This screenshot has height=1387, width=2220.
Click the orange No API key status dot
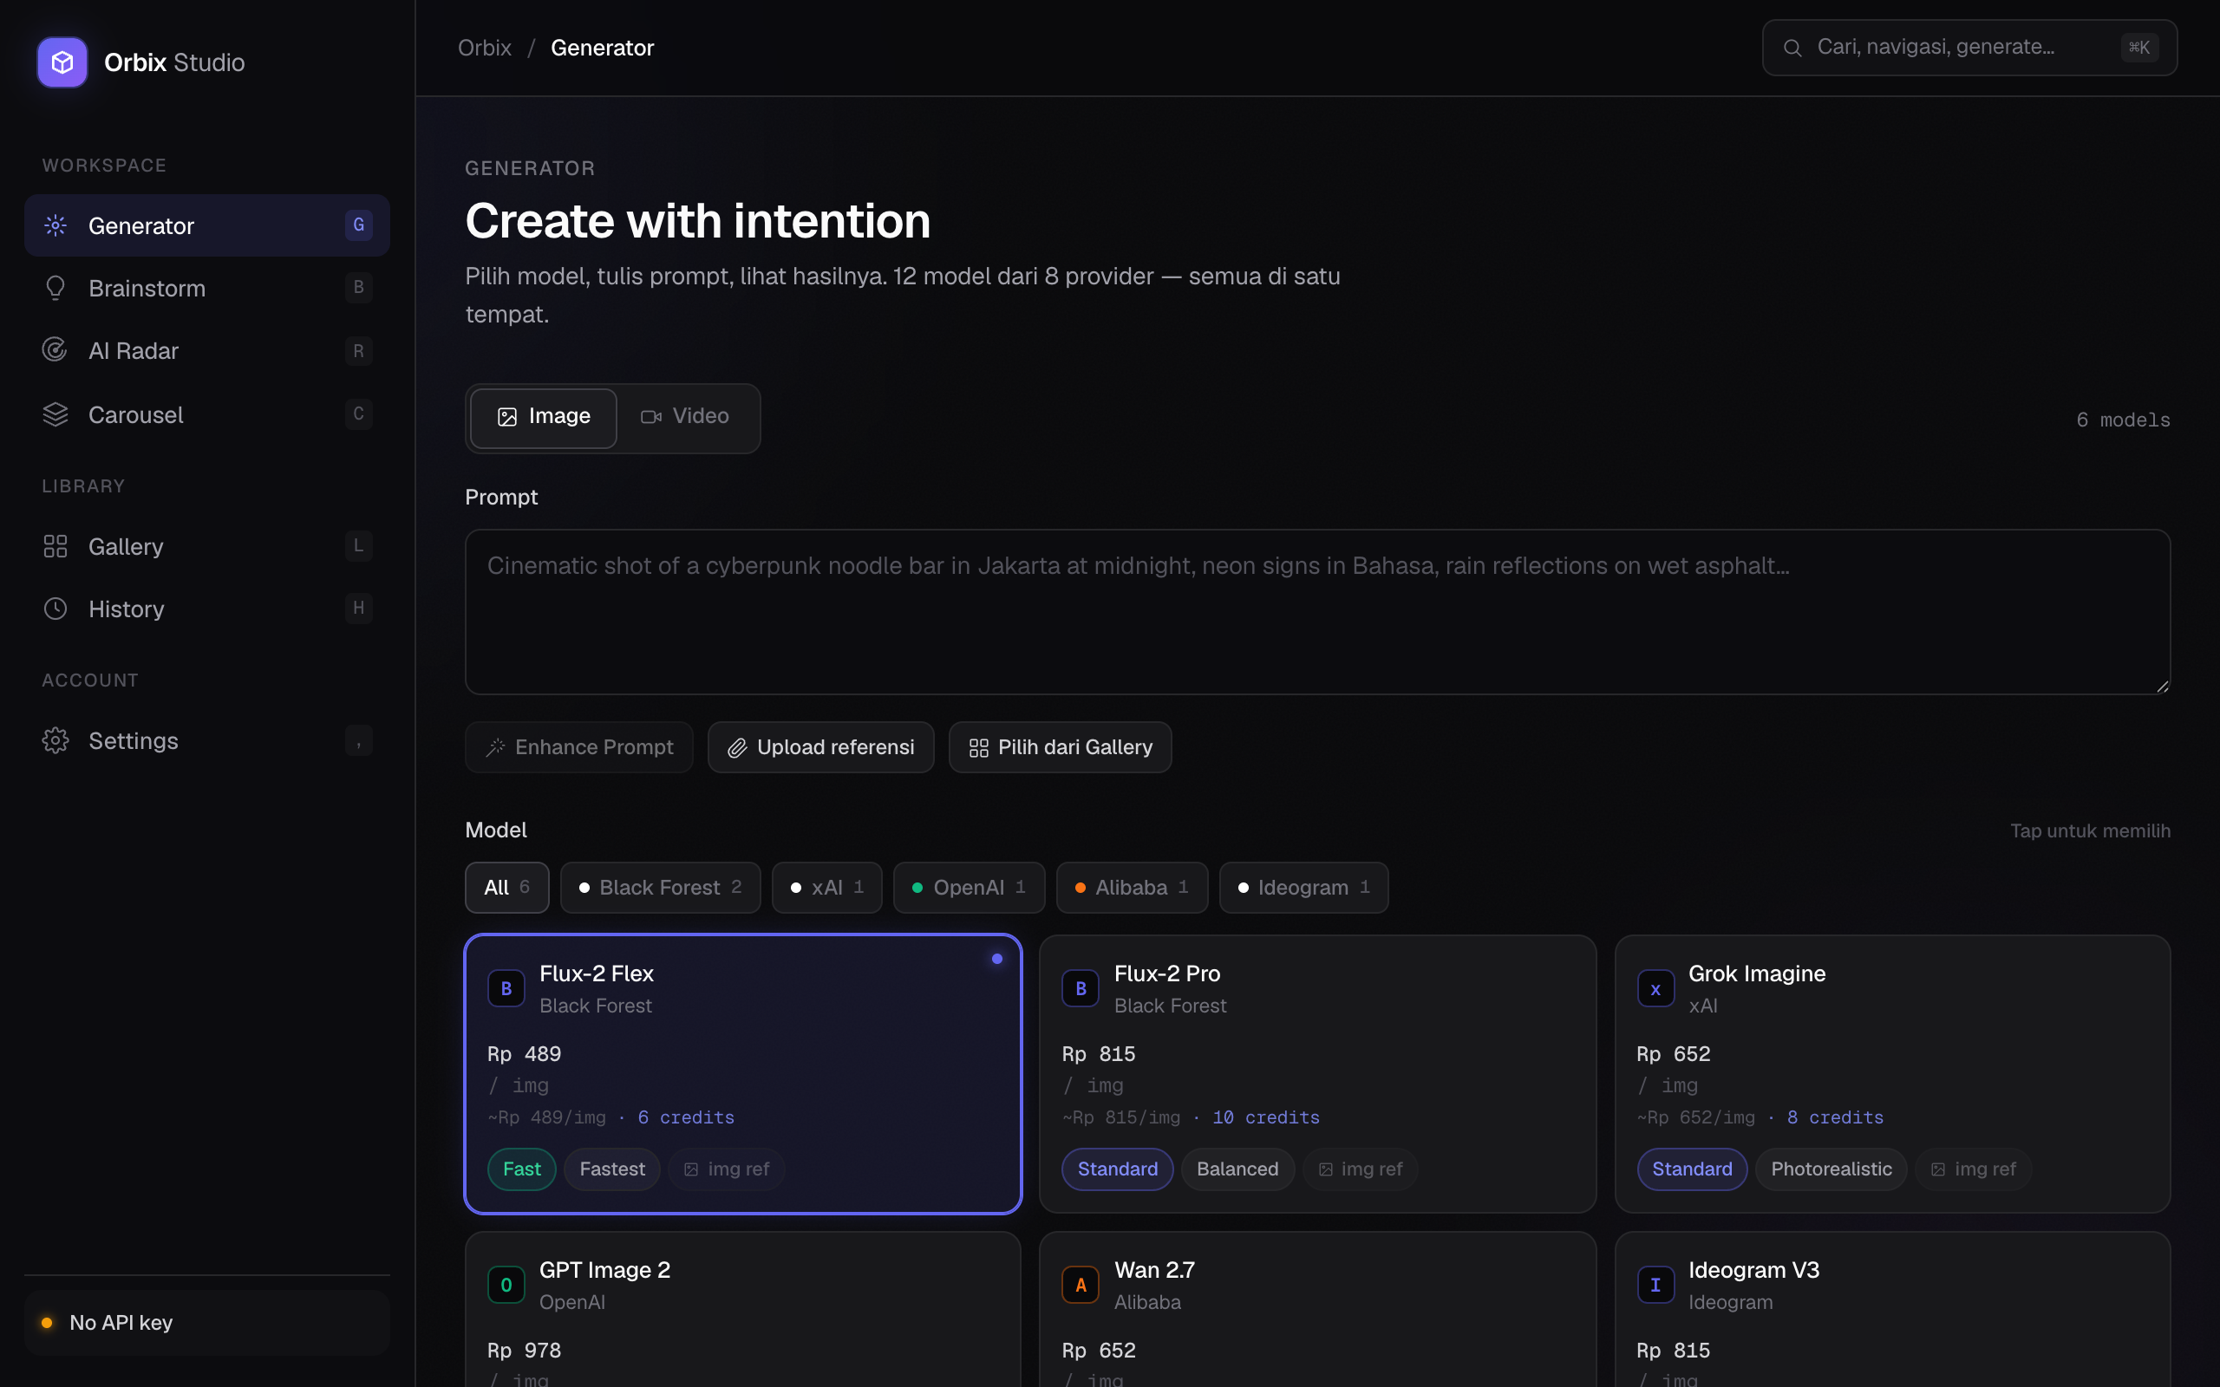[47, 1323]
